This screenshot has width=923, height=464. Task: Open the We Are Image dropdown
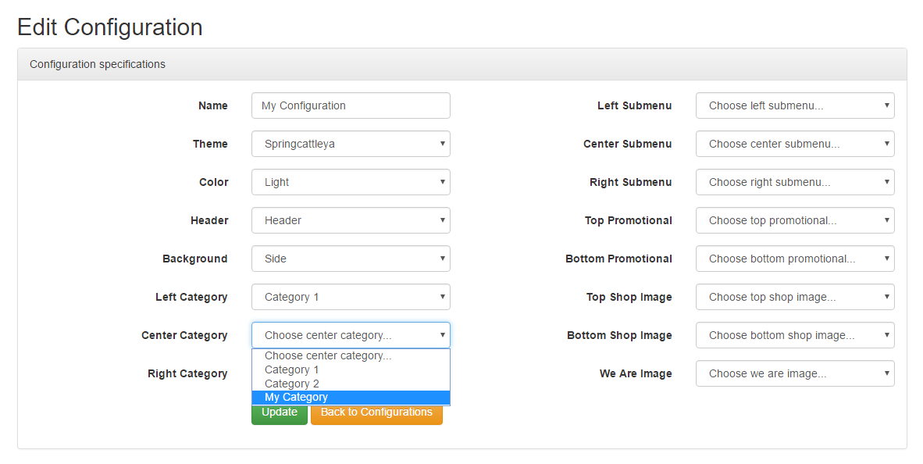795,373
